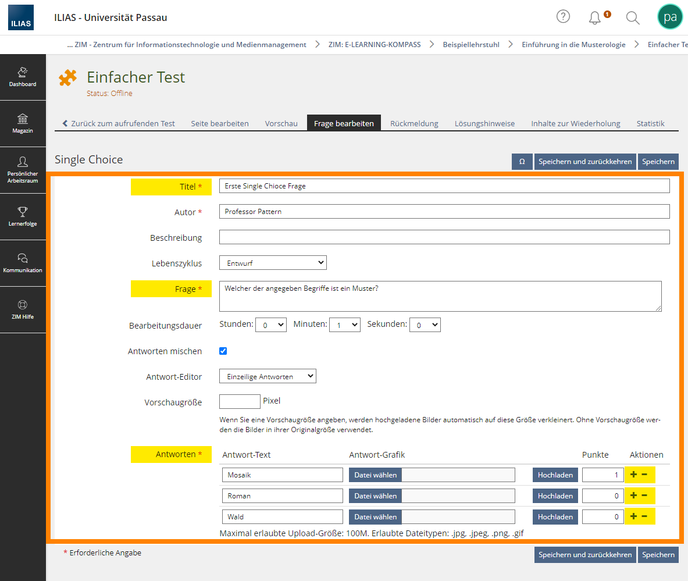
Task: Add an answer after the Roman row
Action: click(633, 496)
